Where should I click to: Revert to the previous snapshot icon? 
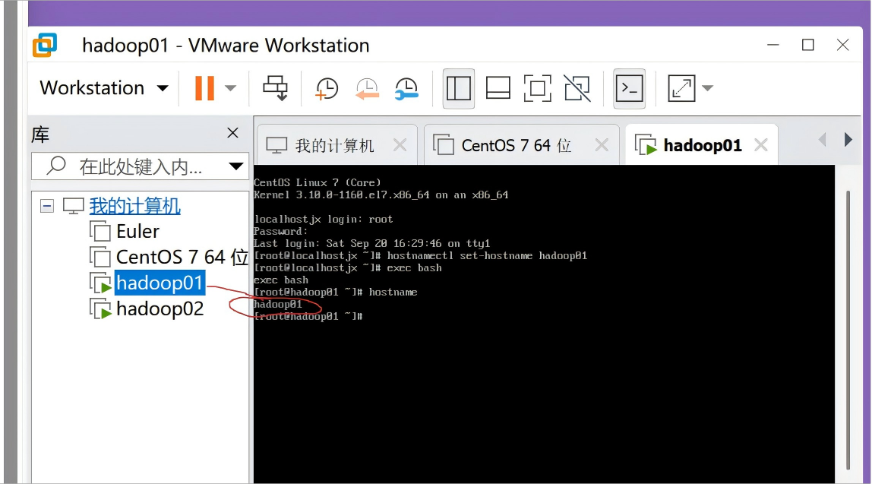[x=367, y=88]
